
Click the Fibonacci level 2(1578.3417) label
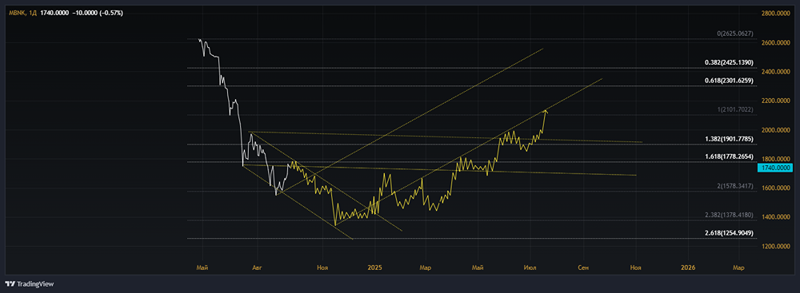coord(735,185)
